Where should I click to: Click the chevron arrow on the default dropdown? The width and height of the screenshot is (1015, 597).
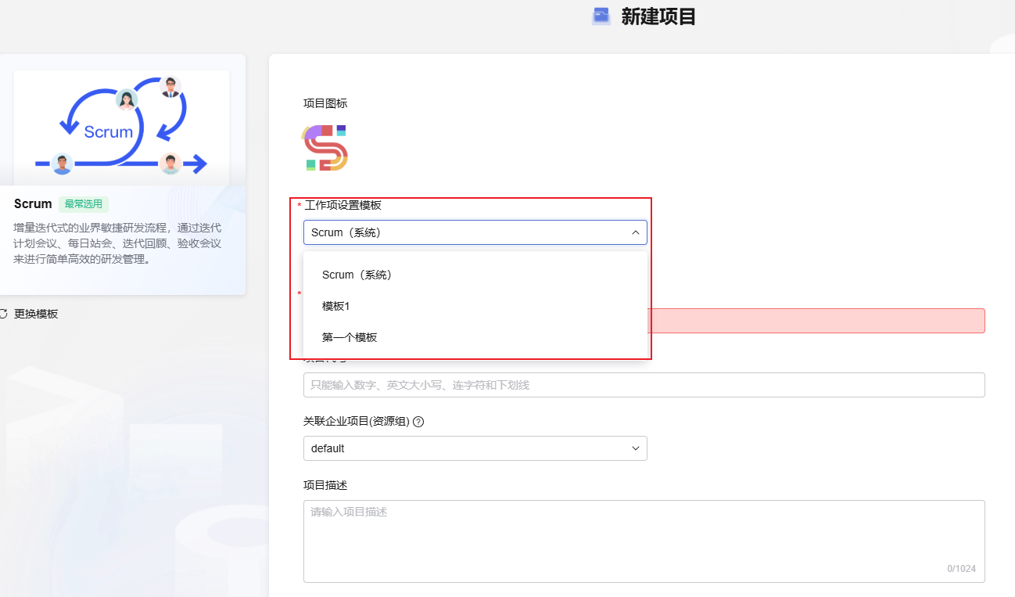(635, 448)
